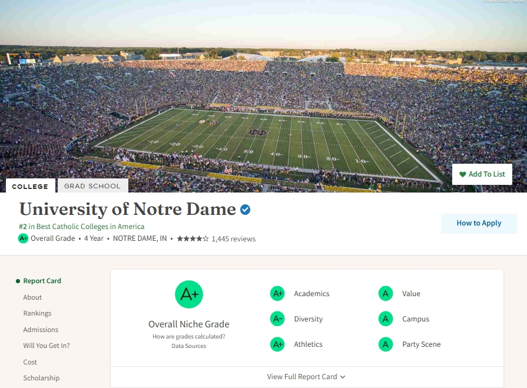Click the large A+ Overall Niche Grade circle
Viewport: 527px width, 388px height.
189,294
